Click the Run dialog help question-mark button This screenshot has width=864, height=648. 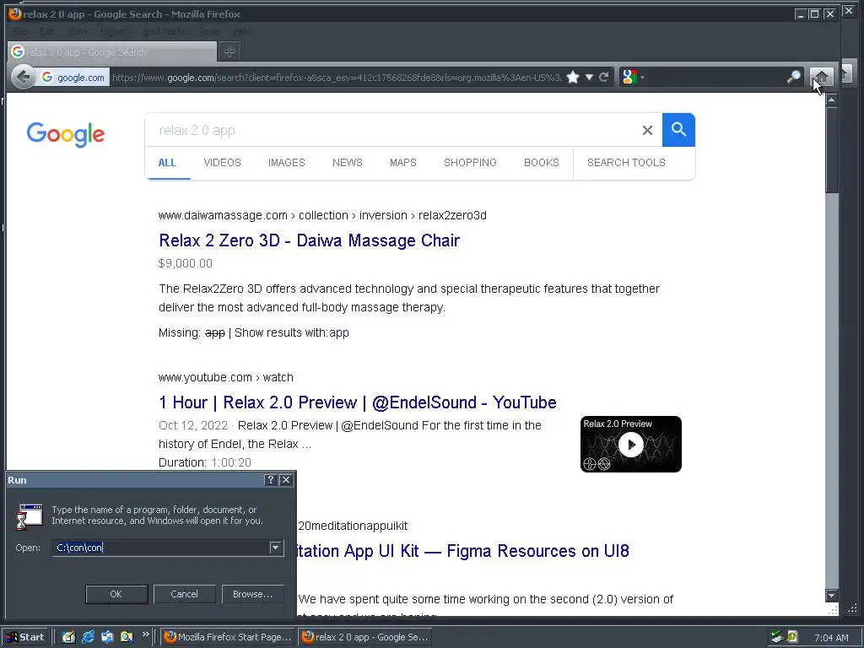pyautogui.click(x=270, y=480)
